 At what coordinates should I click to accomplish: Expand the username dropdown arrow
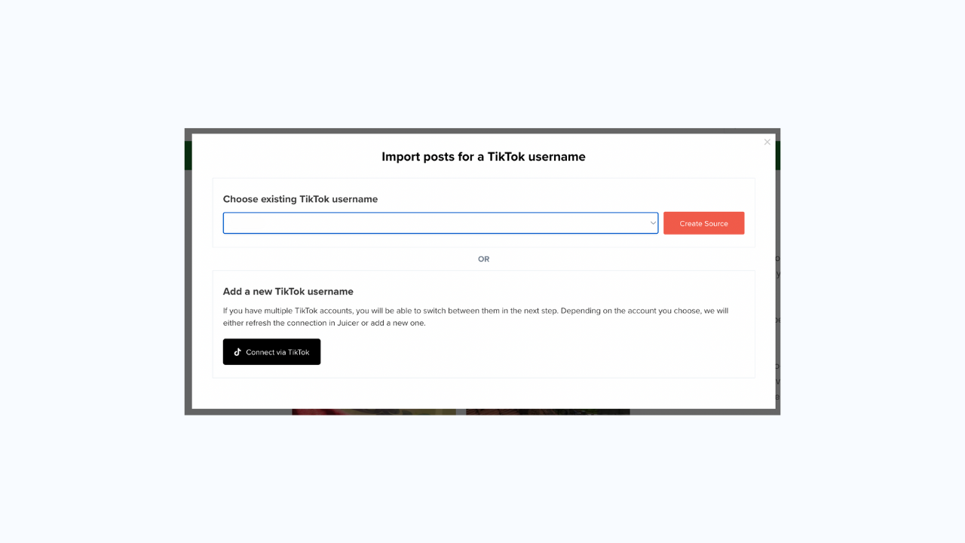tap(653, 223)
